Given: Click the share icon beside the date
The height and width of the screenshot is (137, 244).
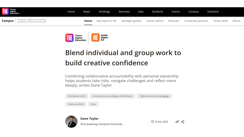Looking at the screenshot, I should pos(182,122).
